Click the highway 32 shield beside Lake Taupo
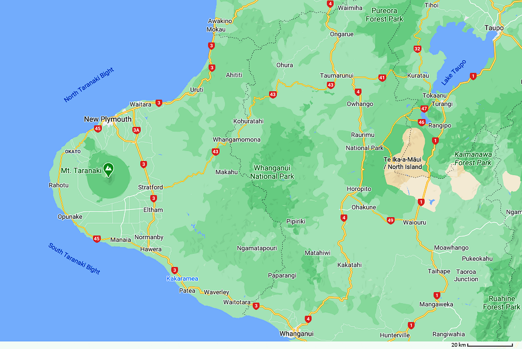The image size is (522, 349). (x=417, y=49)
